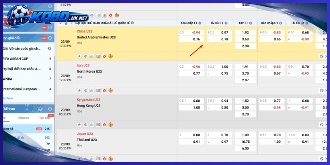Open Hong Kong U23 team name
Image resolution: width=330 pixels, height=165 pixels.
[88, 106]
